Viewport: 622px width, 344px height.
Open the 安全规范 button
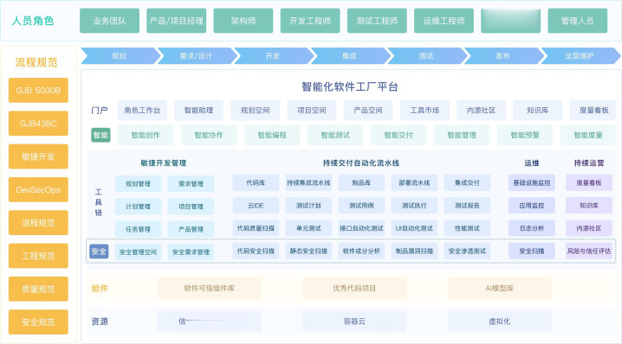[38, 322]
